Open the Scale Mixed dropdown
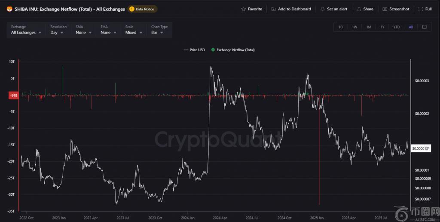The height and width of the screenshot is (222, 440). 134,30
